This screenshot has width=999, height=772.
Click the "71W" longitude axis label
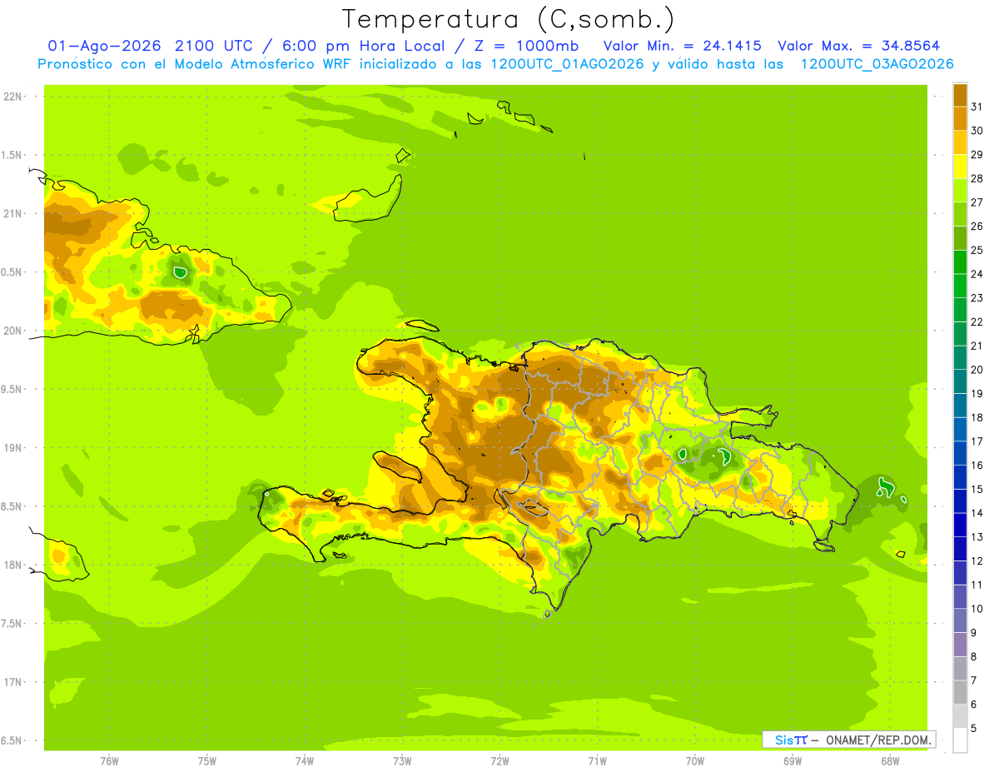(x=597, y=761)
